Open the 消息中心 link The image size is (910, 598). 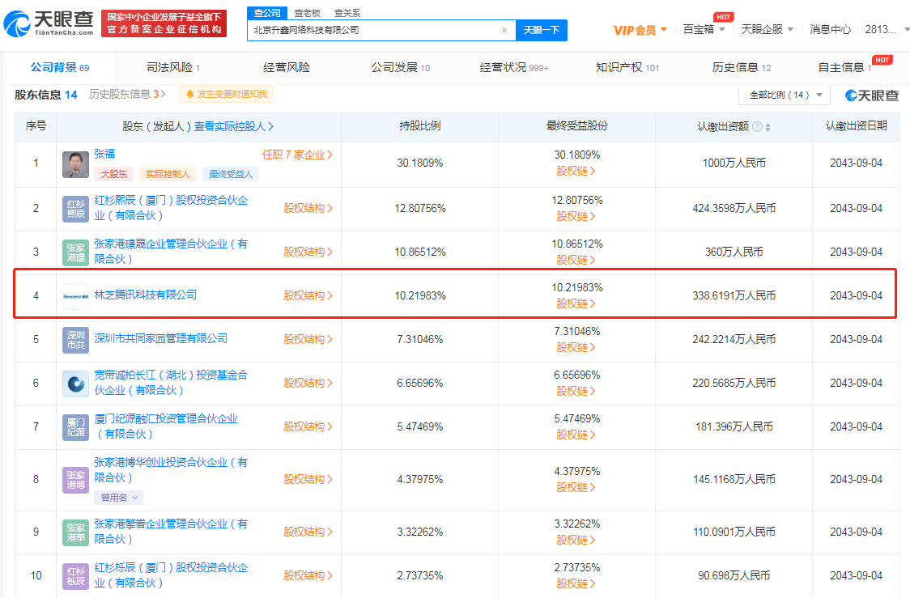click(830, 30)
